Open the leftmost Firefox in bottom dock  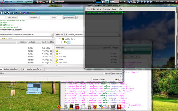pos(59,106)
